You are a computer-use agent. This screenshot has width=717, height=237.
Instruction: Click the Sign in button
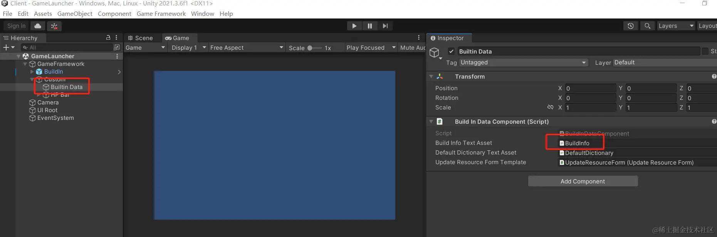16,26
